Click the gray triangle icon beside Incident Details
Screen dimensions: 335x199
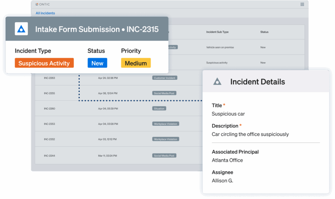coord(217,81)
